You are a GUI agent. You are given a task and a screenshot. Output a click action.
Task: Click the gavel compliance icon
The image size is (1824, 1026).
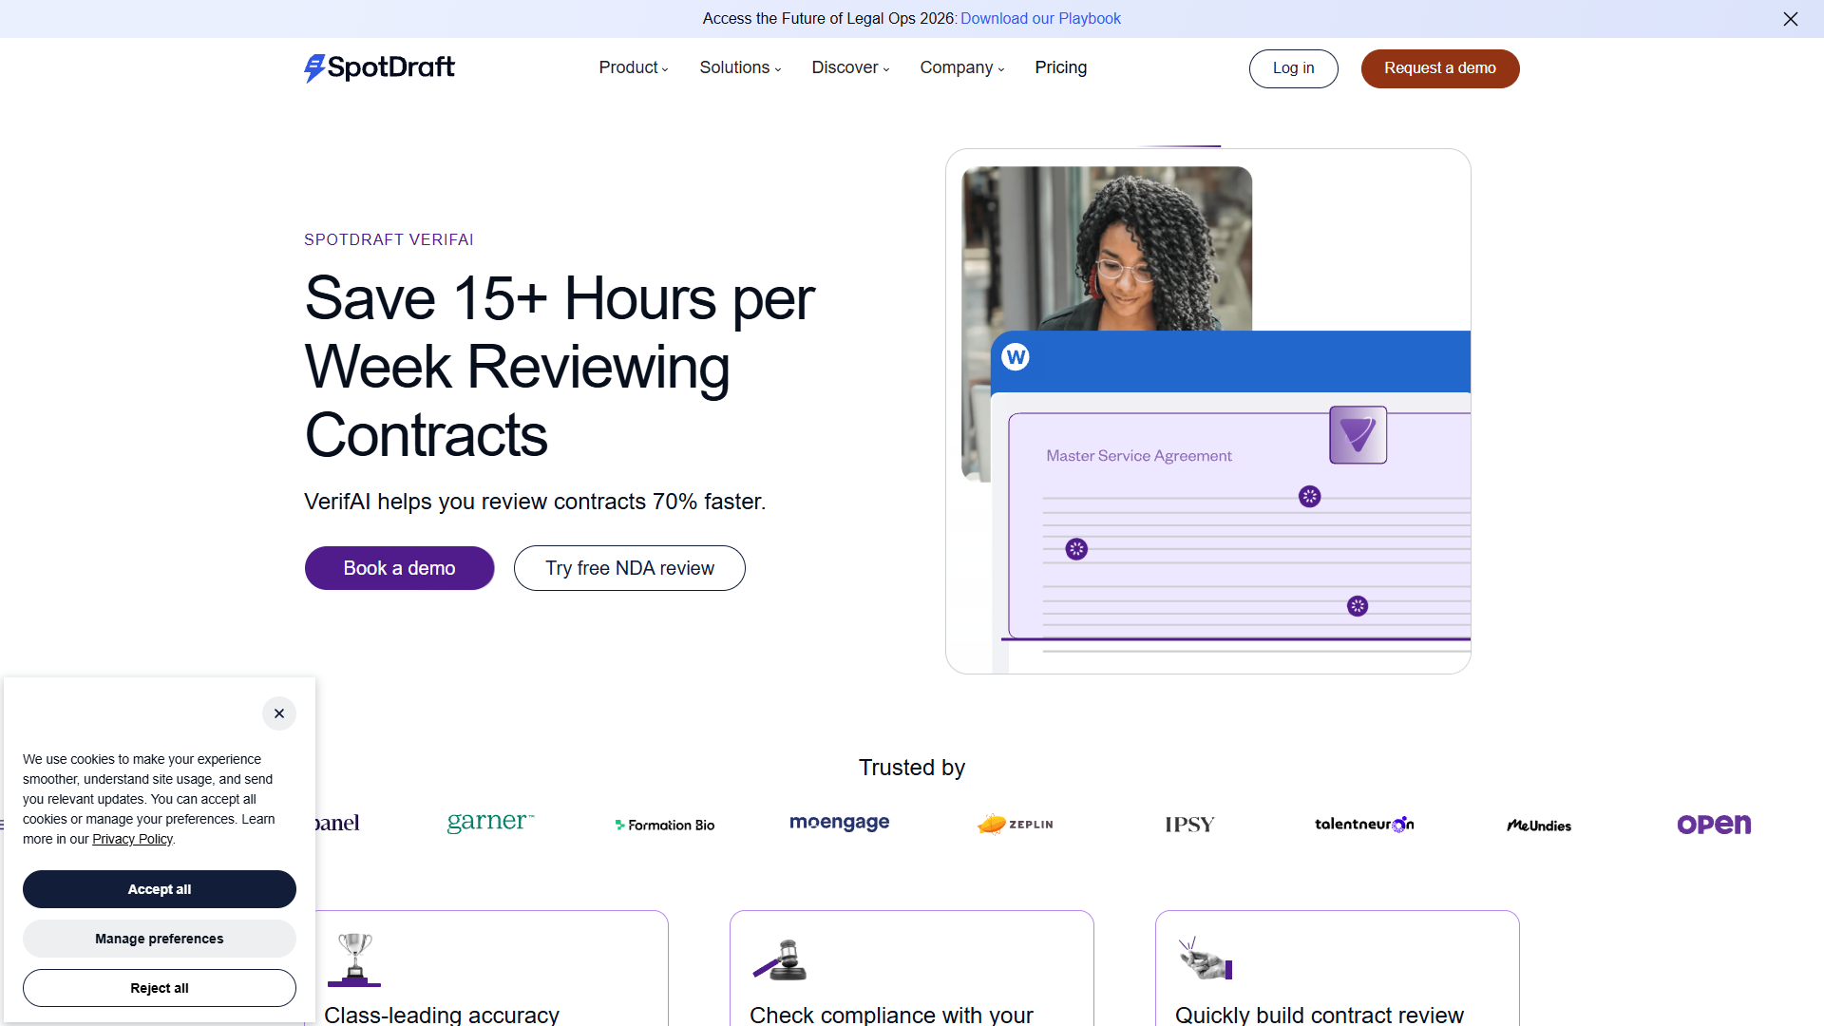click(x=780, y=959)
